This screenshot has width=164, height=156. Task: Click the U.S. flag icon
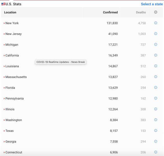(3, 4)
